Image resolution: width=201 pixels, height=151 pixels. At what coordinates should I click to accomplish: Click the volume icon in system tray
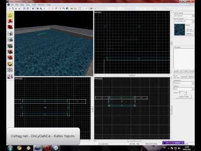[179, 148]
